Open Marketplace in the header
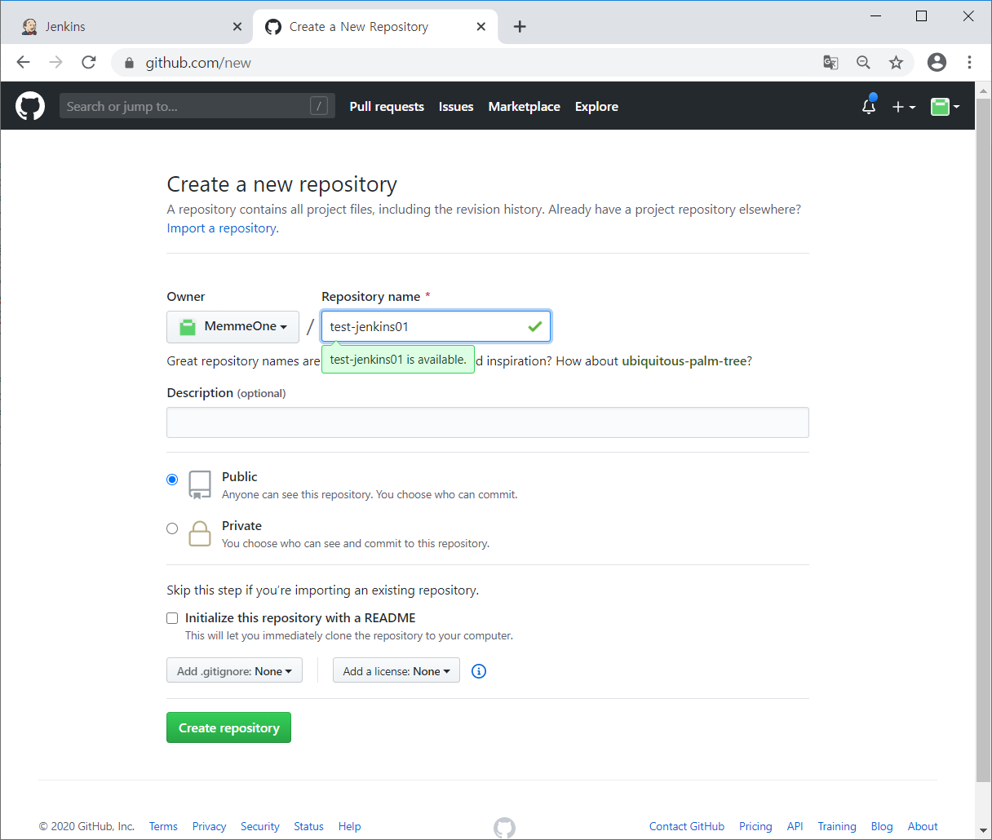The height and width of the screenshot is (840, 992). [x=524, y=107]
